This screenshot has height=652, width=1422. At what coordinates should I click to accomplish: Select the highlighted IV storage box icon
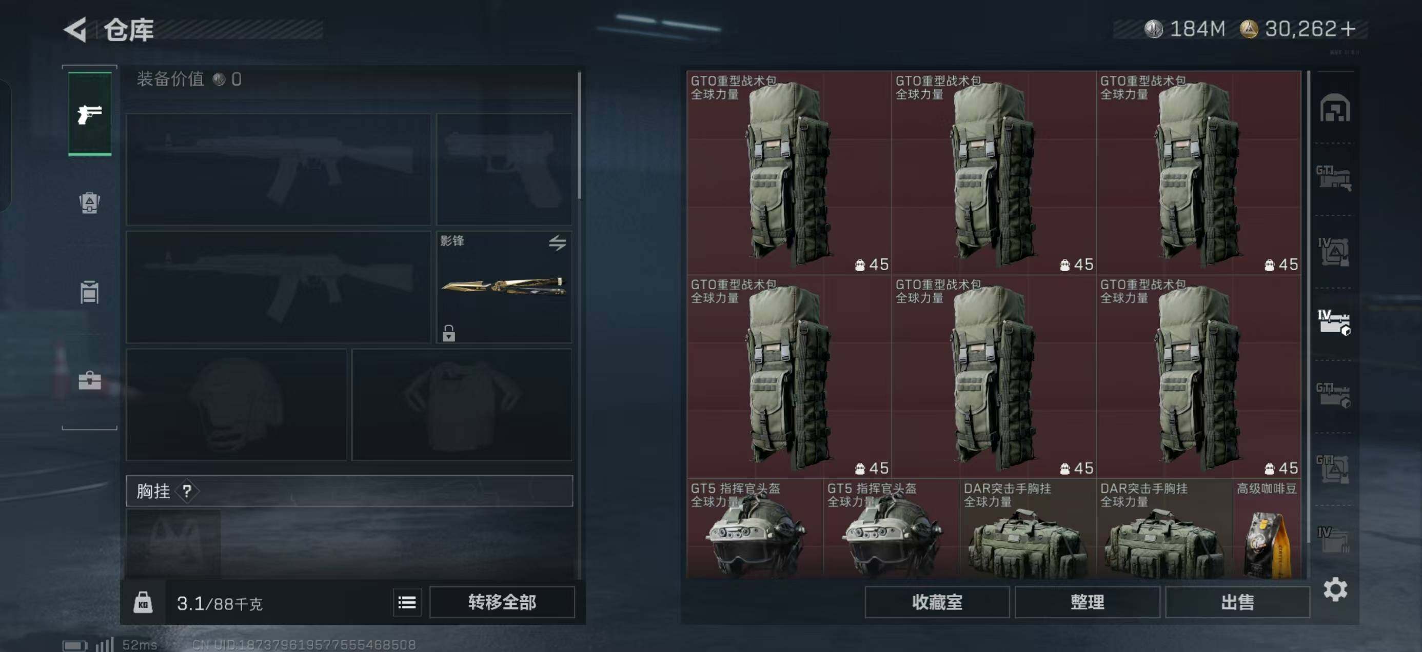(x=1334, y=322)
